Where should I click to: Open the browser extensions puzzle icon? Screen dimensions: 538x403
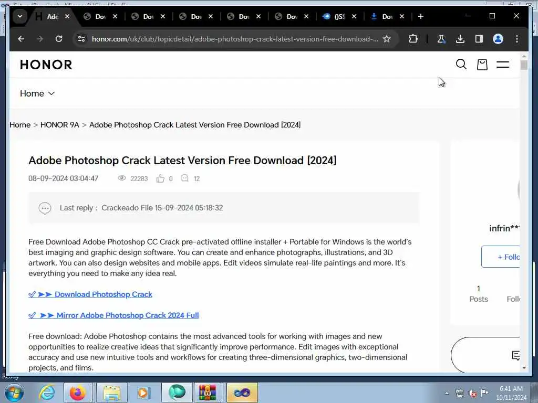point(413,39)
